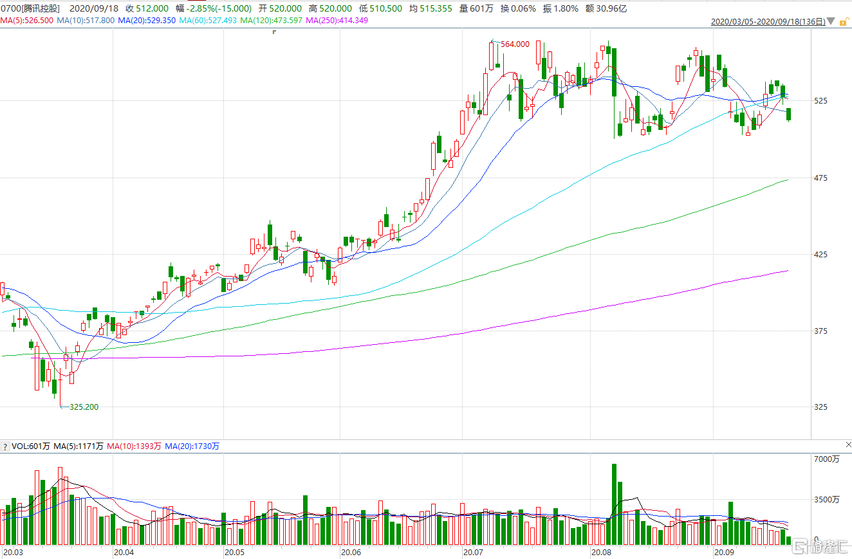Click the 425 price axis label
The image size is (852, 559).
coord(820,255)
